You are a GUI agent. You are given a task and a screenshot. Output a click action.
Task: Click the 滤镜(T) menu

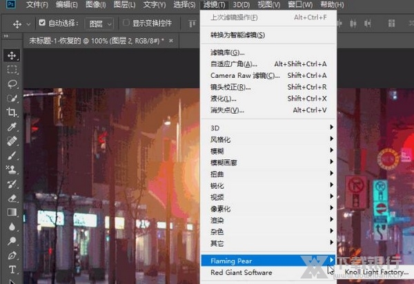214,5
